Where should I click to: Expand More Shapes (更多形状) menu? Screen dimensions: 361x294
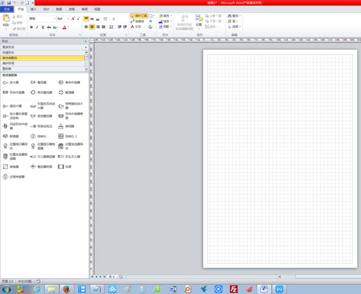click(44, 47)
